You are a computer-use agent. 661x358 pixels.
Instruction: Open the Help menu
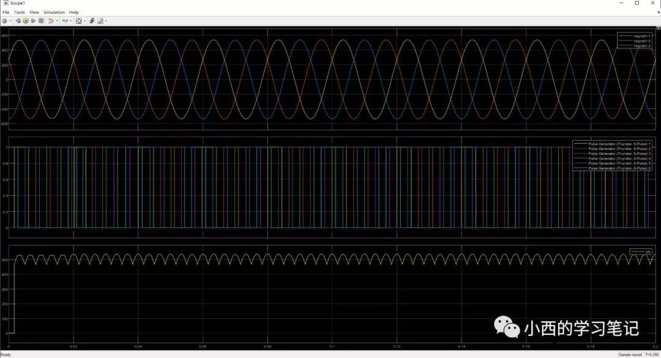[74, 12]
